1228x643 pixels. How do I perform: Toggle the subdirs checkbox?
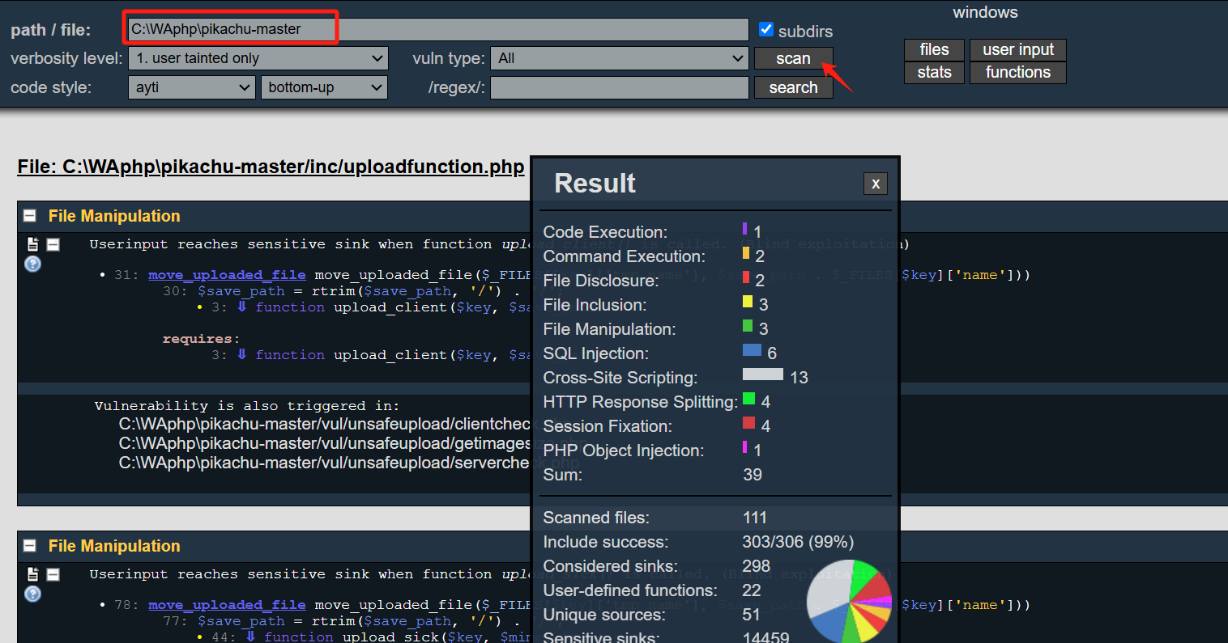pyautogui.click(x=766, y=30)
